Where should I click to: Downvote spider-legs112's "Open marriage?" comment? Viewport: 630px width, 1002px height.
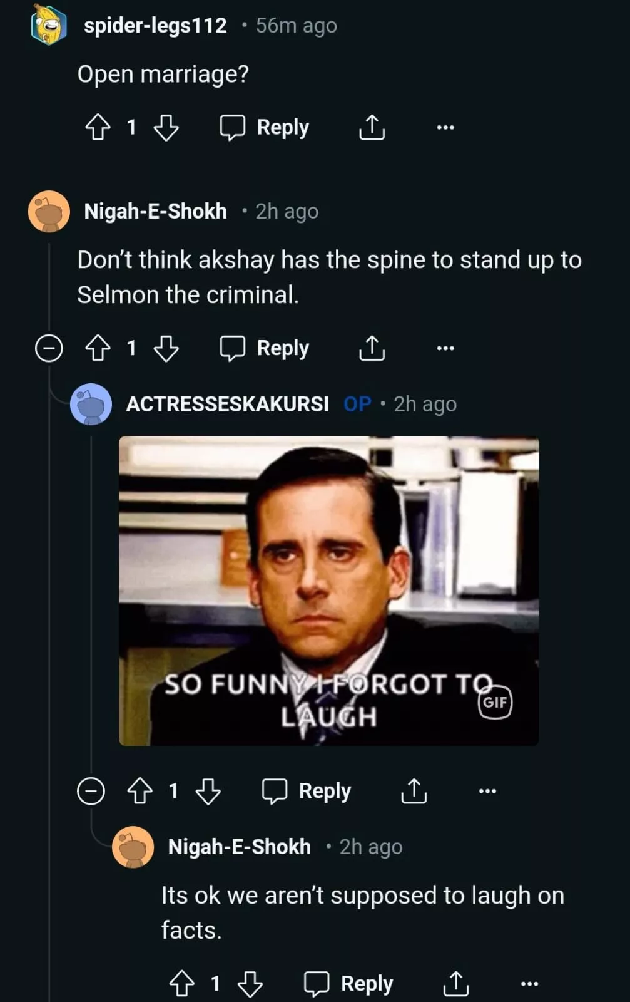coord(166,128)
